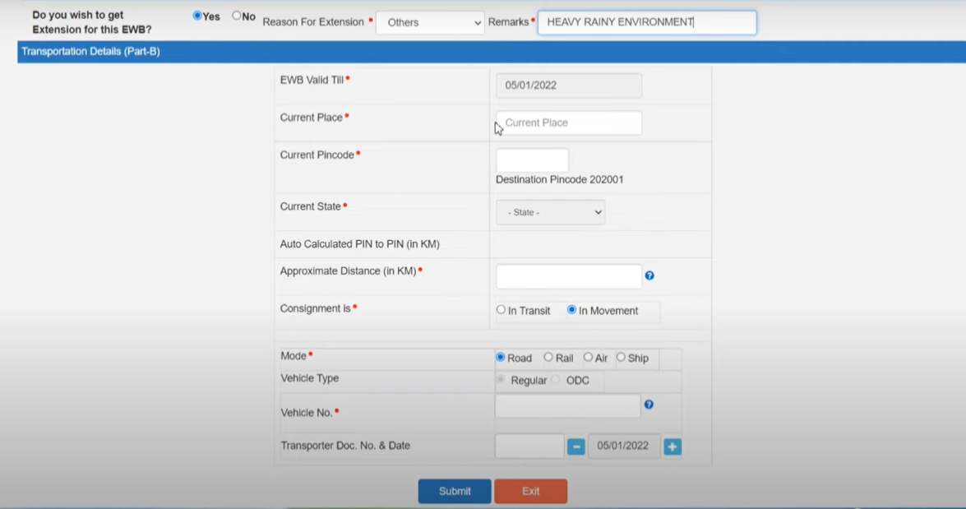
Task: Select No for EWB extension
Action: pyautogui.click(x=237, y=16)
